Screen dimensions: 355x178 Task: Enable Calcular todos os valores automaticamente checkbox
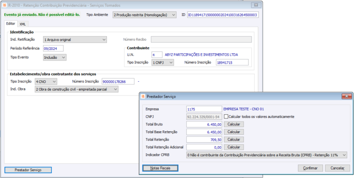[x=226, y=117]
